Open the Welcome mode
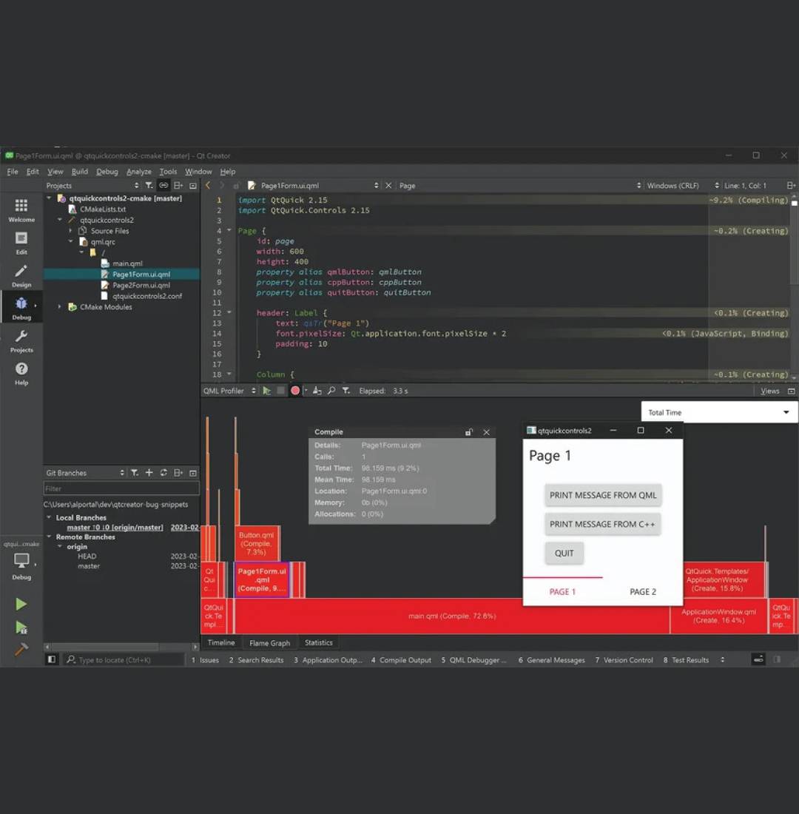The width and height of the screenshot is (799, 814). [x=21, y=209]
